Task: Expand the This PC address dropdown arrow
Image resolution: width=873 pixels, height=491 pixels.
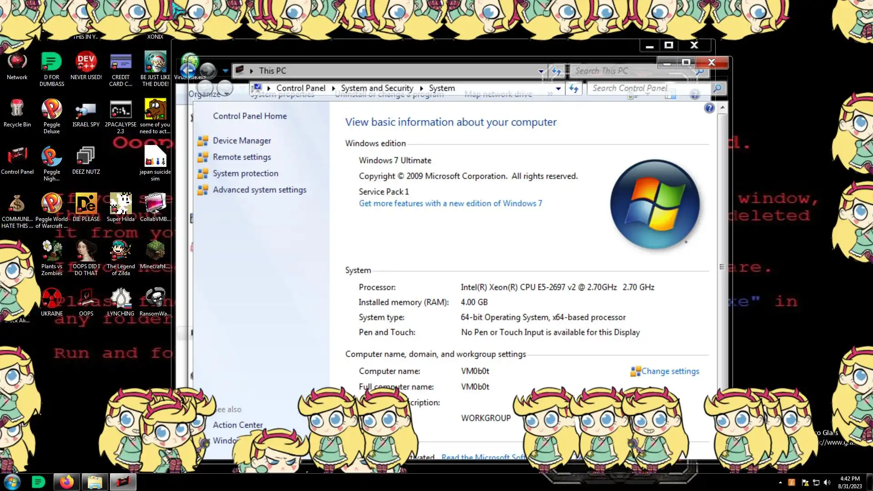Action: [x=541, y=71]
